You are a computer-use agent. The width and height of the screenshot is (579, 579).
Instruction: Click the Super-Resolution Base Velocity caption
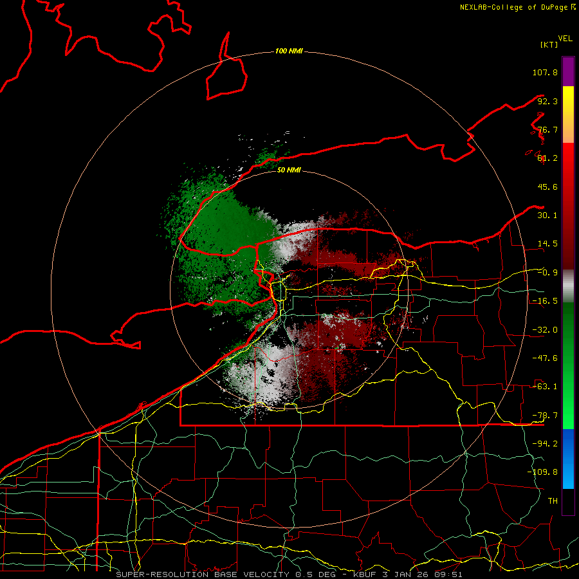tap(289, 574)
